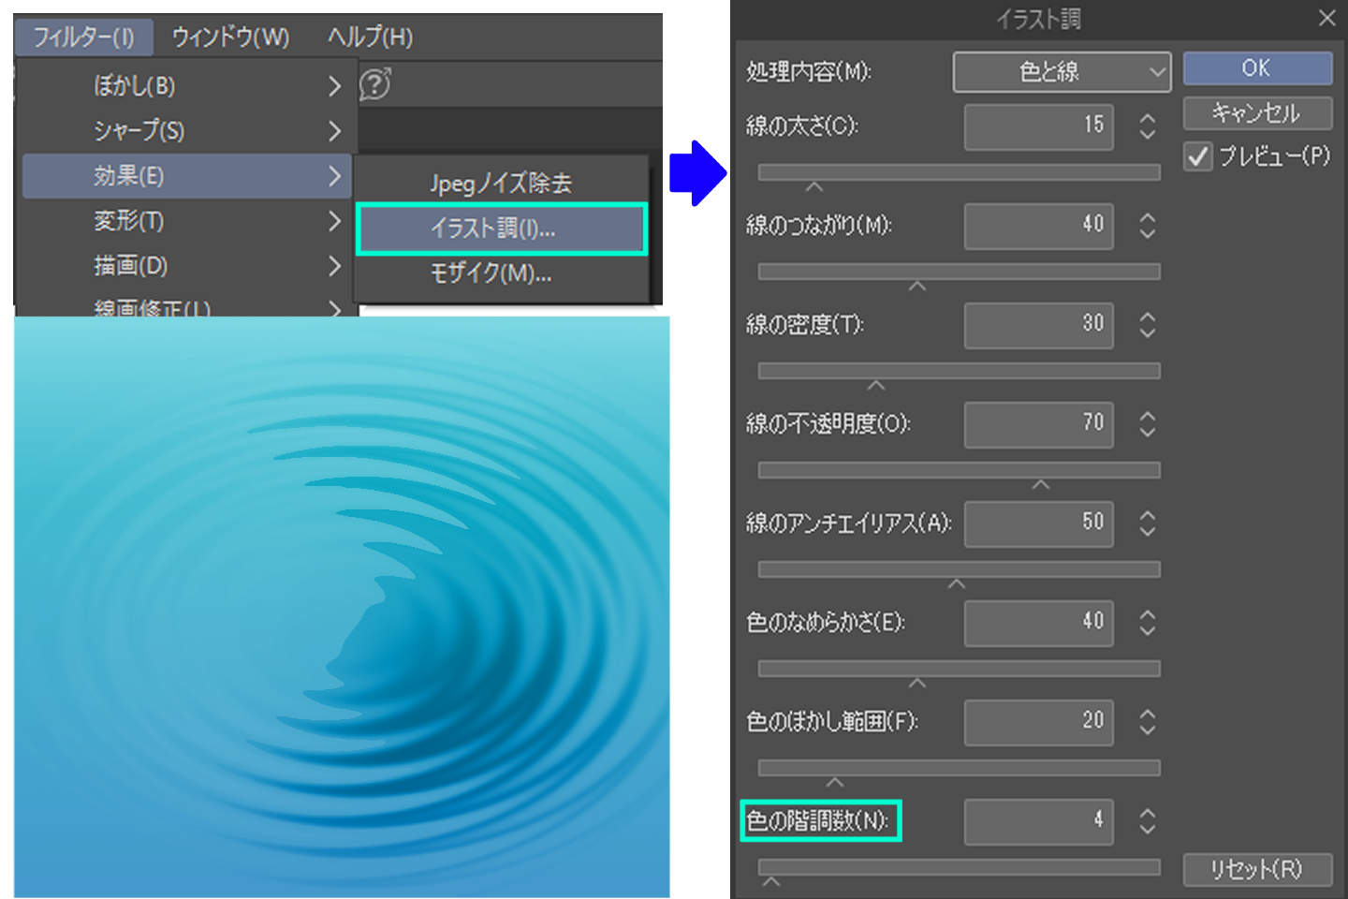Click inside the 色の階調数 value field
This screenshot has width=1348, height=899.
click(x=1037, y=821)
